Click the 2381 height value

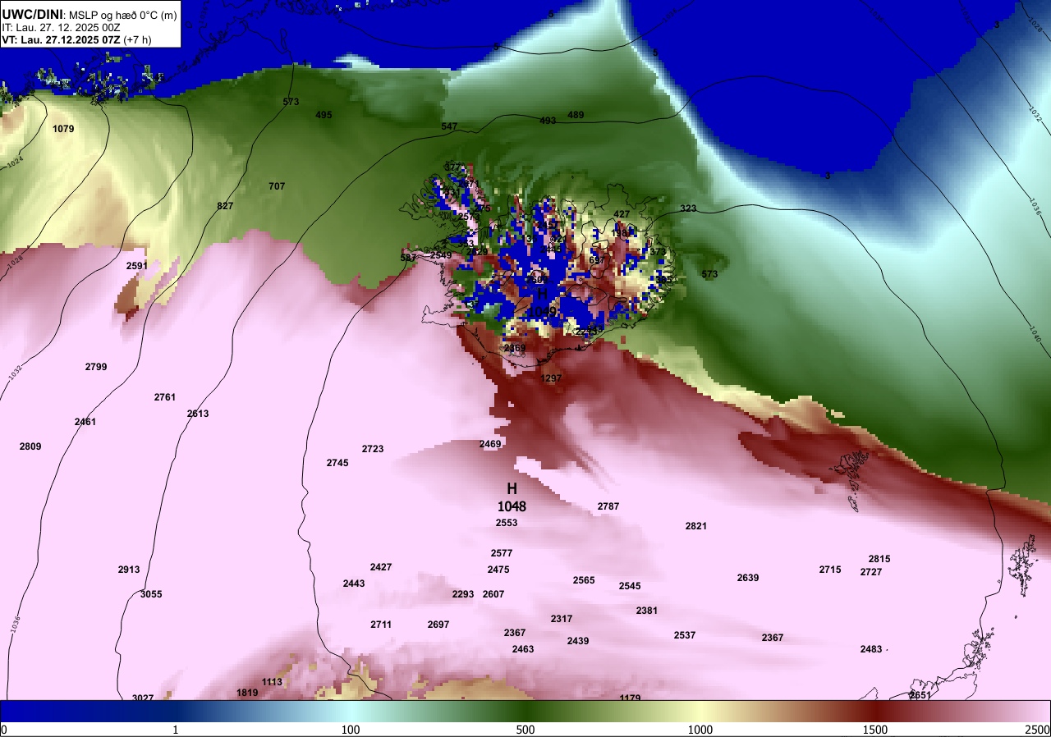647,611
